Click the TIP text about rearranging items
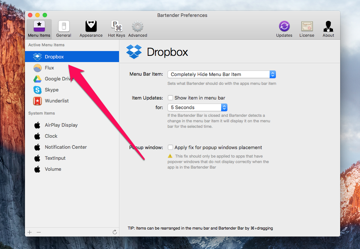The width and height of the screenshot is (360, 249). tap(200, 228)
